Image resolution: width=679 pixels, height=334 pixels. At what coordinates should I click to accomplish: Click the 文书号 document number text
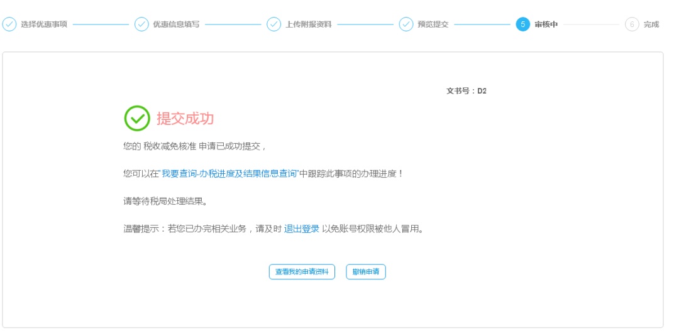pos(466,91)
